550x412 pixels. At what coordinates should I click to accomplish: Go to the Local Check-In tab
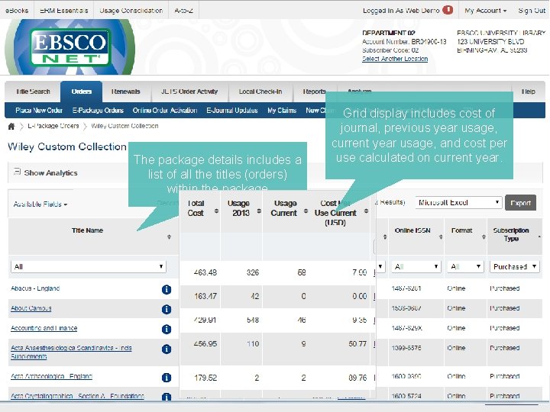(260, 92)
